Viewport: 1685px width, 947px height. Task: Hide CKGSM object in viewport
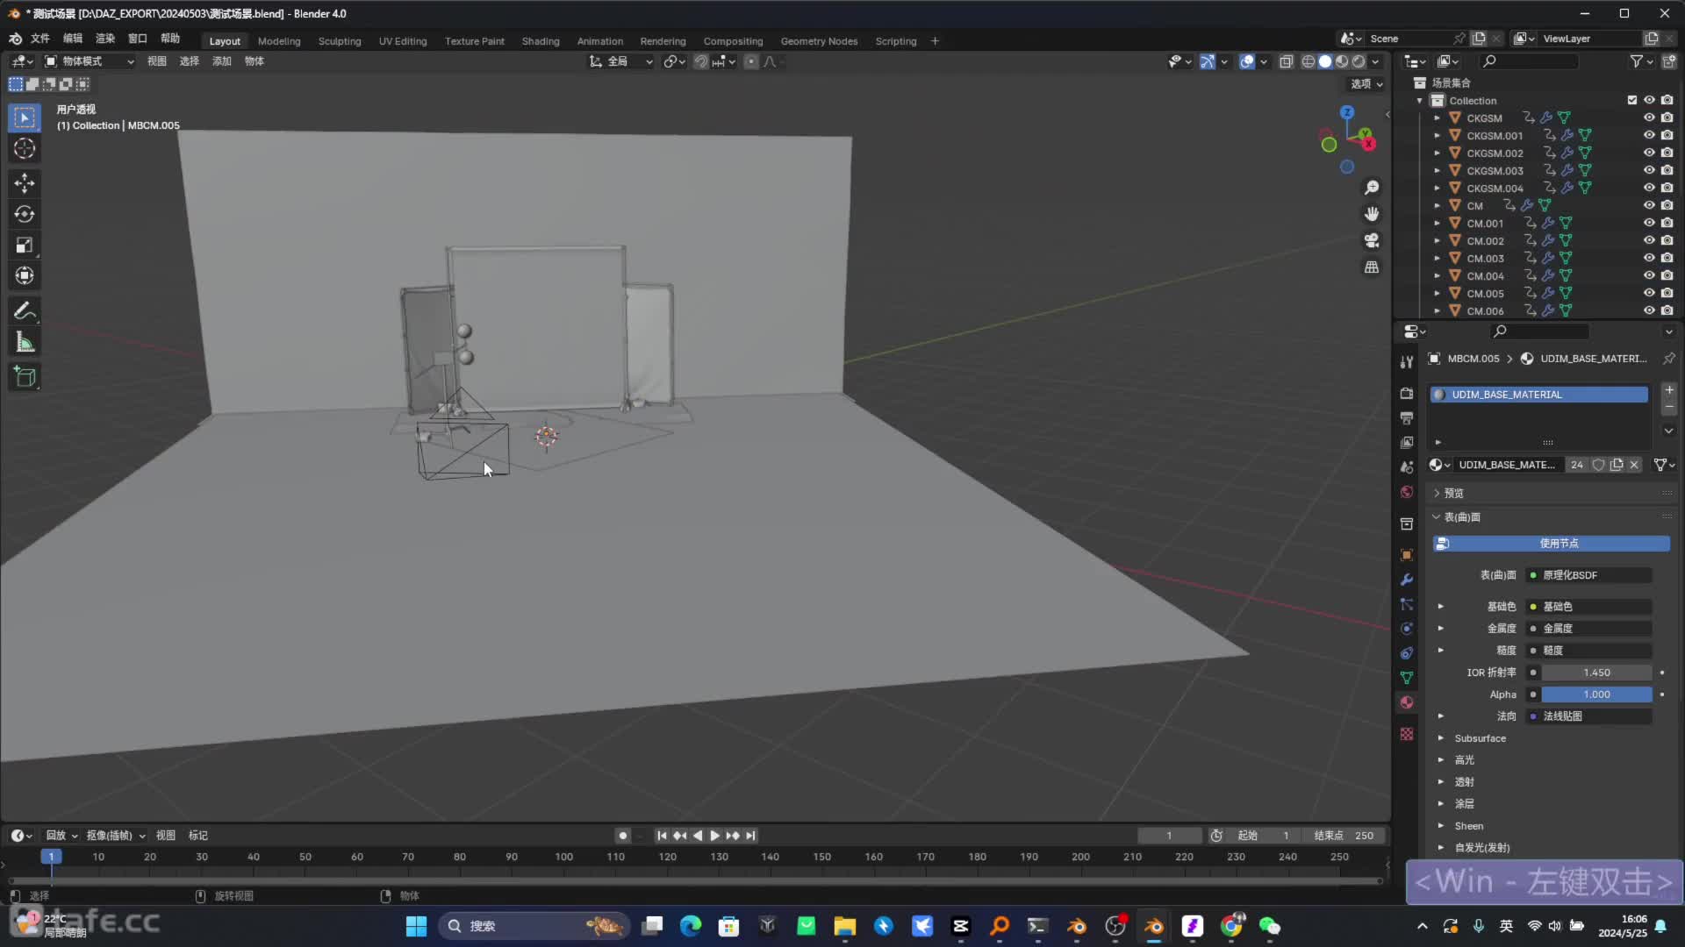[1649, 117]
